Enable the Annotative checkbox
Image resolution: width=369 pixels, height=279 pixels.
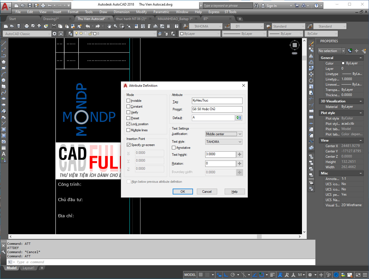[x=174, y=148]
